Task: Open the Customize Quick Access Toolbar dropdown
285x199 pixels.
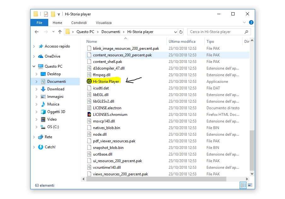Action: coord(59,14)
